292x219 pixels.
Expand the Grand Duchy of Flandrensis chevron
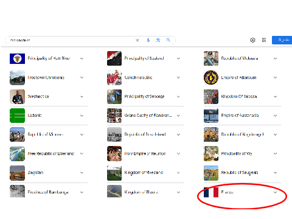click(x=178, y=116)
